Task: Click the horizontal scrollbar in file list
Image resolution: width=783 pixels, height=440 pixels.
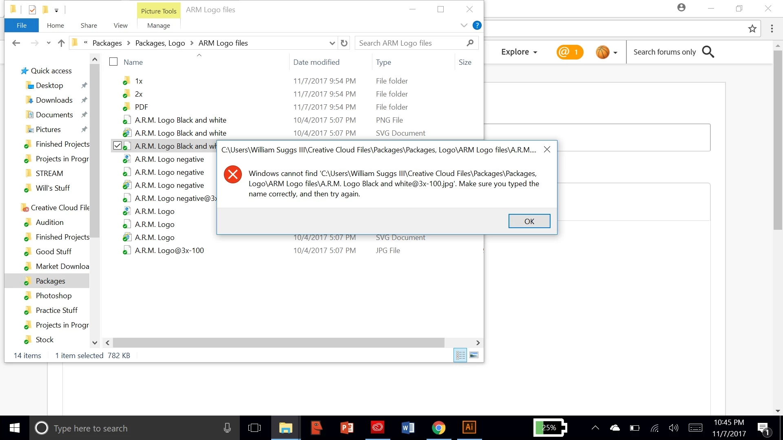Action: coord(279,343)
